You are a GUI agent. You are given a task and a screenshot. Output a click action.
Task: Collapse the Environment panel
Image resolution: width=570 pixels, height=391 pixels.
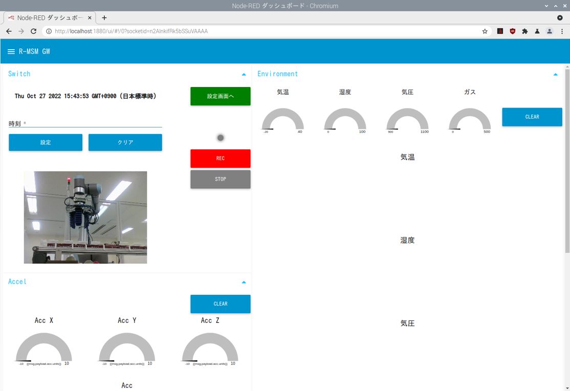(555, 74)
